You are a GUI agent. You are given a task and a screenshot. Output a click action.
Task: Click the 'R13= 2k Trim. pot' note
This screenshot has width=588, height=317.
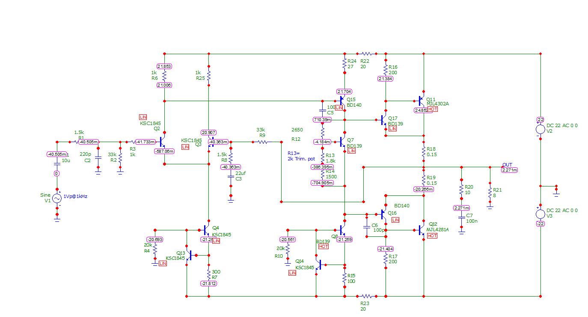pos(301,156)
